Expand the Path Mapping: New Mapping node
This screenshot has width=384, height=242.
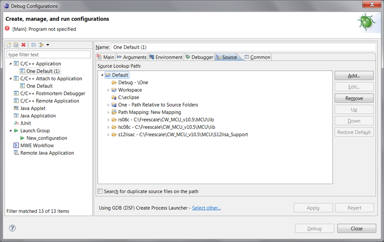(x=108, y=112)
